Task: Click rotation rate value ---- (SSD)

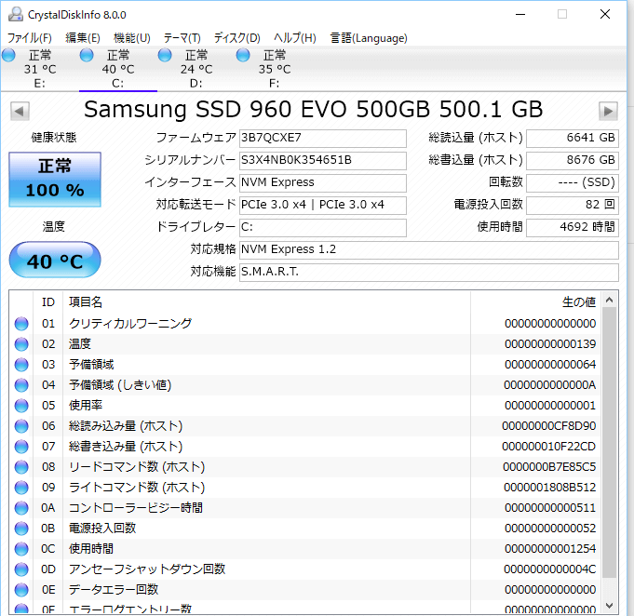Action: 573,182
